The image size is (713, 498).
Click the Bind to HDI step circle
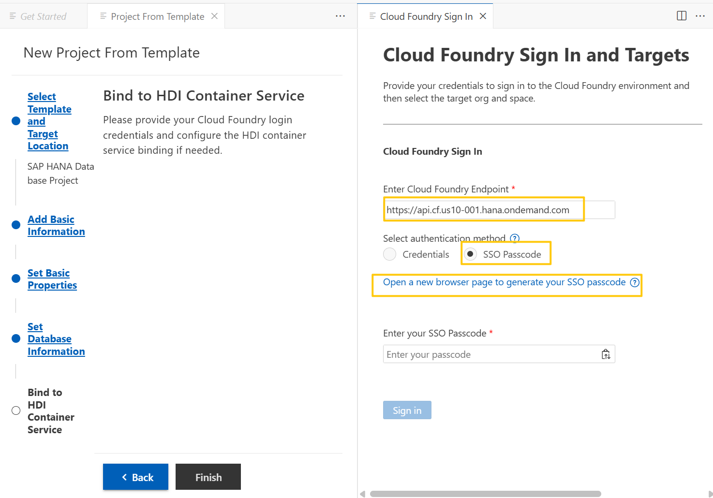click(16, 410)
